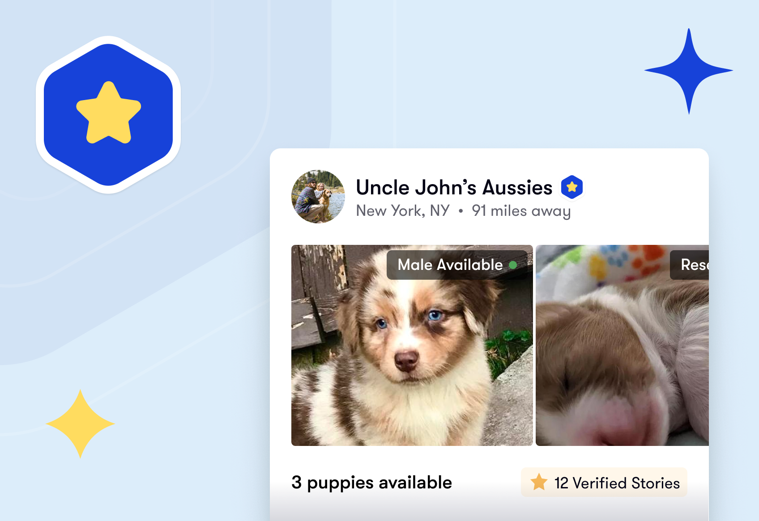Screen dimensions: 759x521
Task: Click the orange star in Verified Stories badge
Action: pyautogui.click(x=539, y=482)
